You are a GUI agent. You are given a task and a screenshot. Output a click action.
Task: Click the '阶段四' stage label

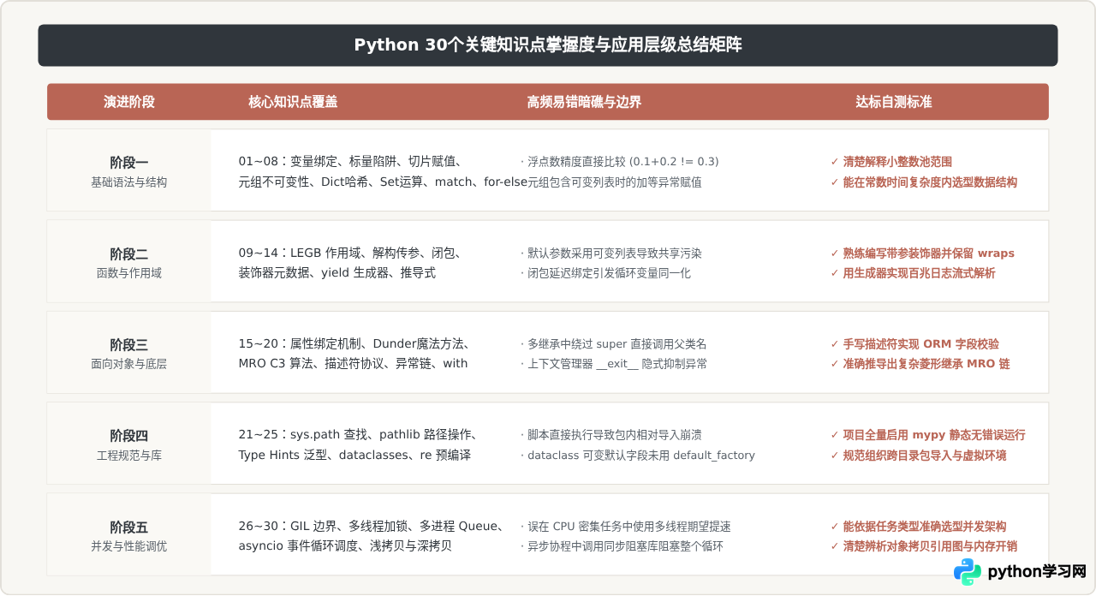pyautogui.click(x=129, y=436)
